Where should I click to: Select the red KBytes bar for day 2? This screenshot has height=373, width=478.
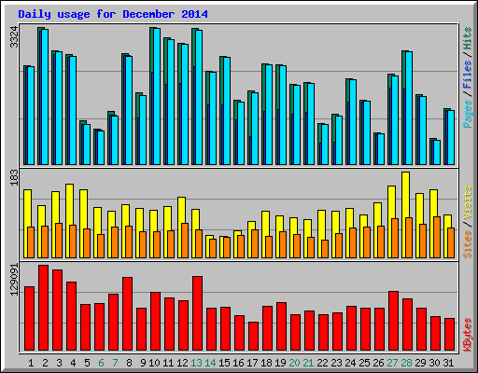click(43, 308)
